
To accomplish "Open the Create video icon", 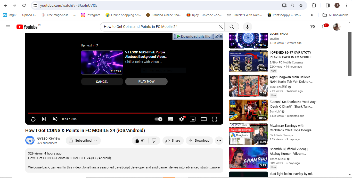I will 312,27.
